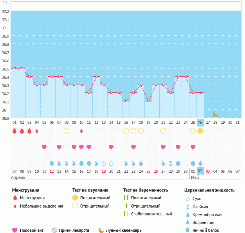Open the negative ovulation circle on day 08
This screenshot has width=245, height=233.
(67, 131)
